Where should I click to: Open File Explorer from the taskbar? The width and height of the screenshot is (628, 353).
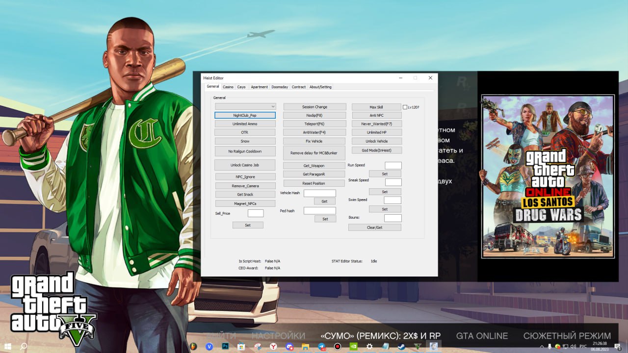pyautogui.click(x=305, y=346)
